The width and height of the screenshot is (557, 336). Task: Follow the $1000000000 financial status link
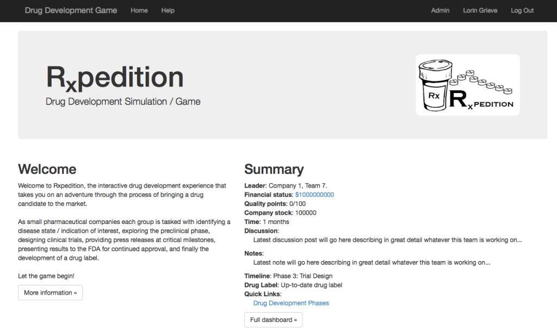314,195
